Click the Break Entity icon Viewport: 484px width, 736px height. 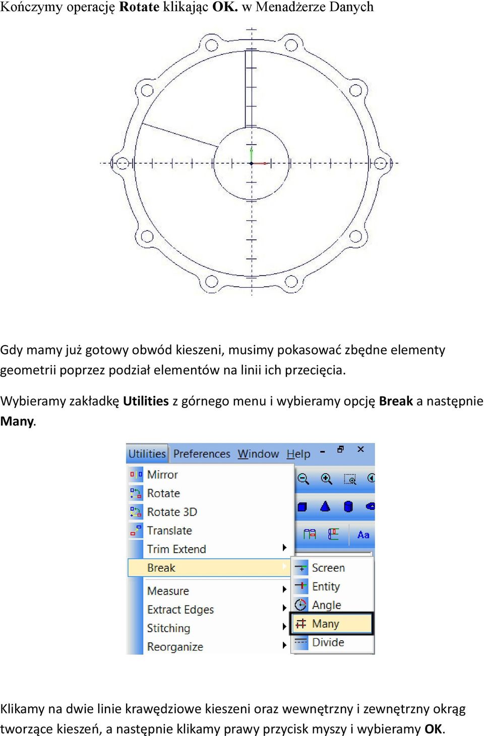click(x=301, y=586)
